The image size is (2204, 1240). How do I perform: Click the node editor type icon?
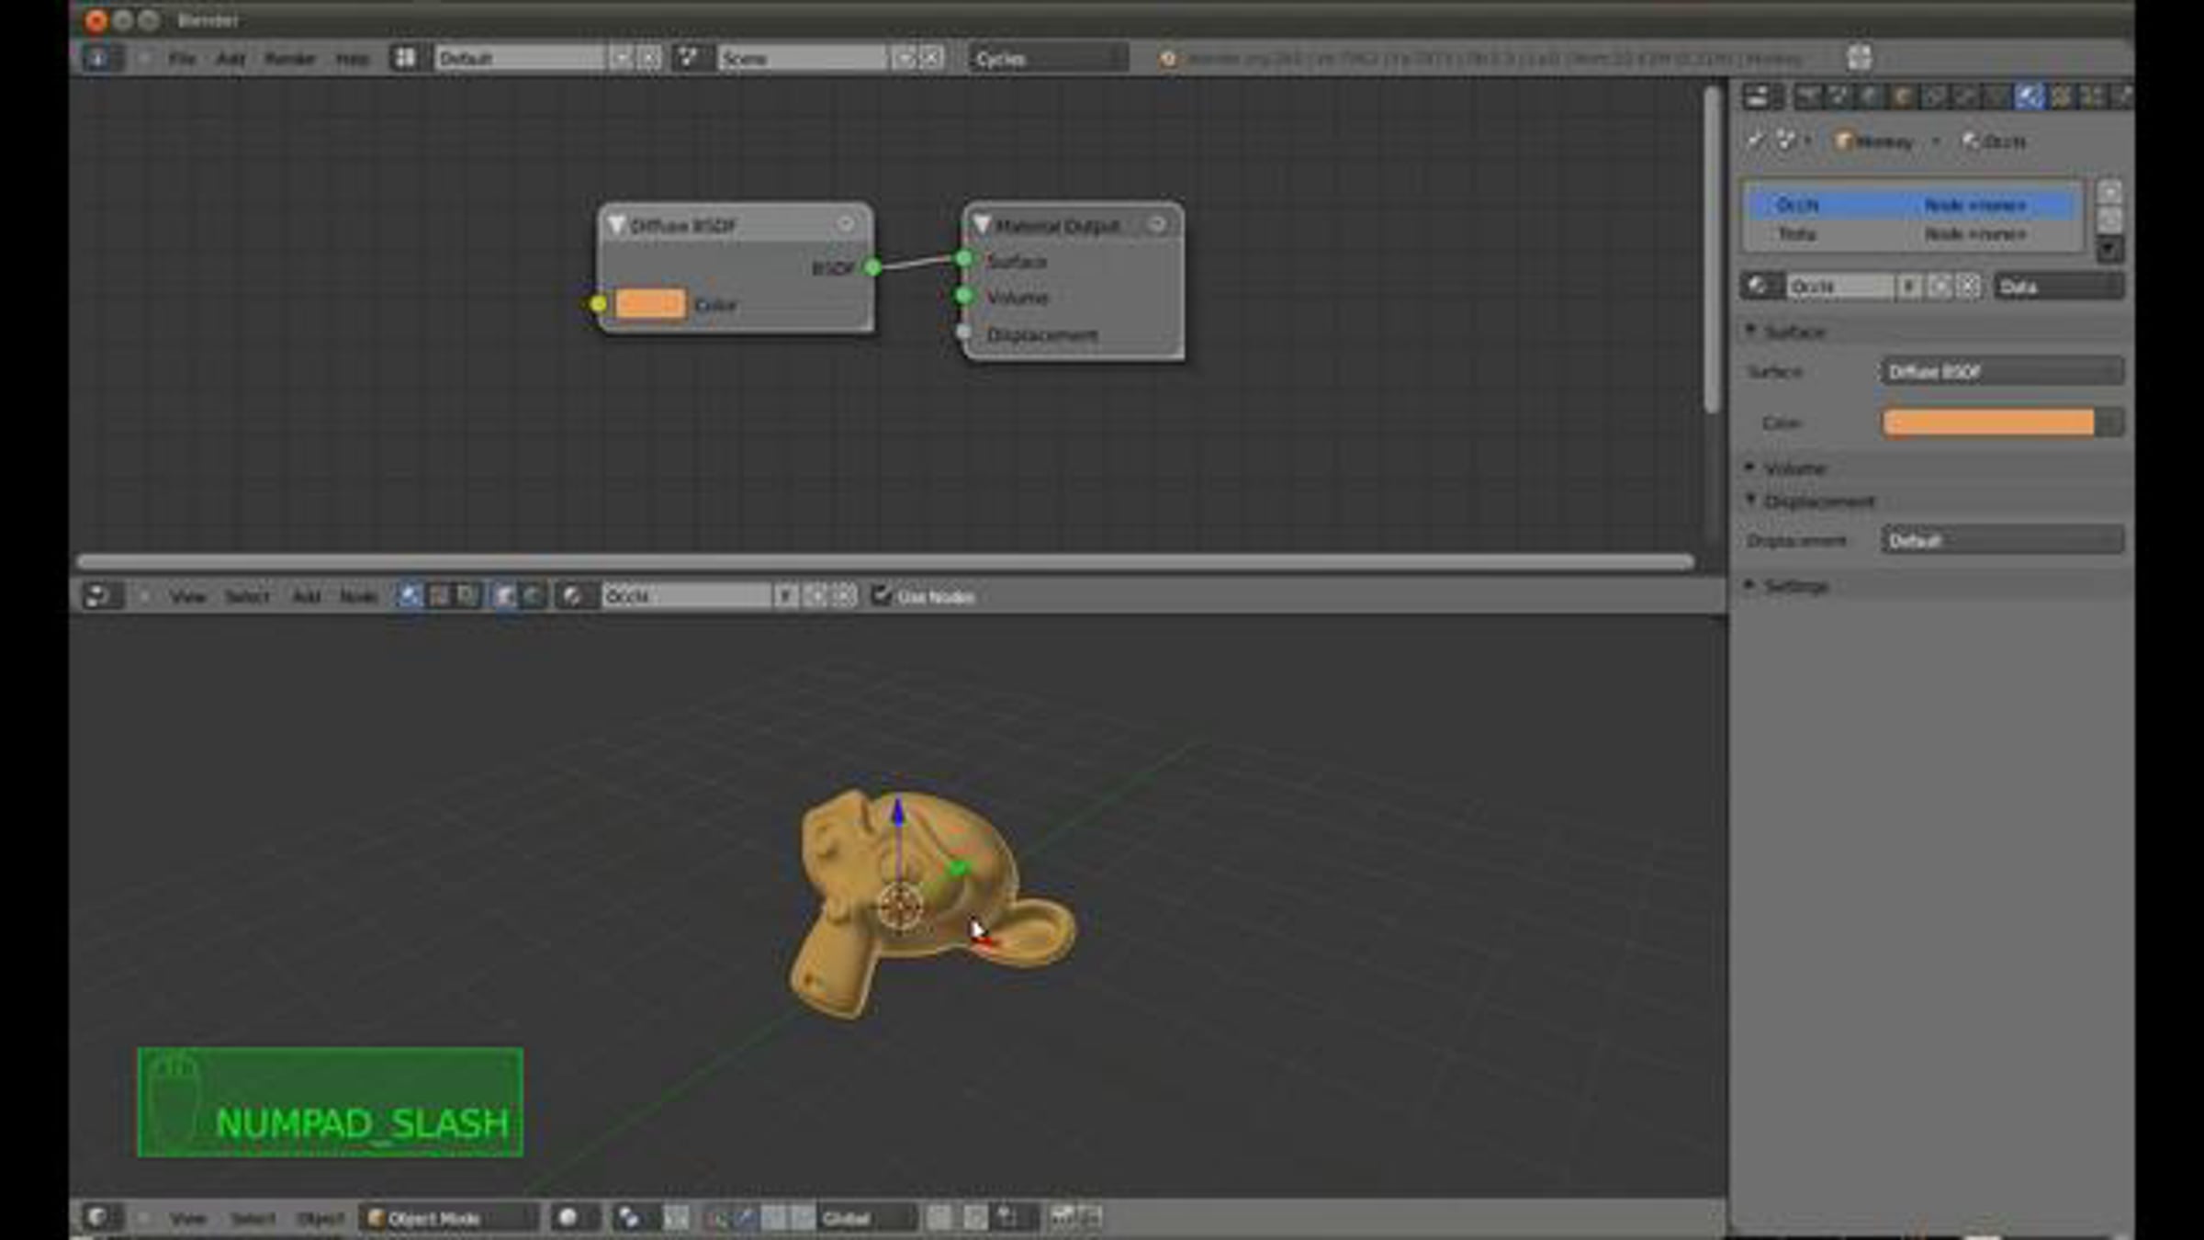coord(97,596)
